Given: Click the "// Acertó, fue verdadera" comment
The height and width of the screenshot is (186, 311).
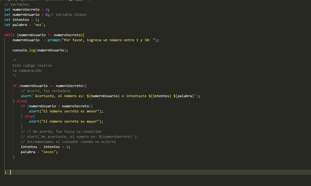Looking at the screenshot, I should pos(46,91).
